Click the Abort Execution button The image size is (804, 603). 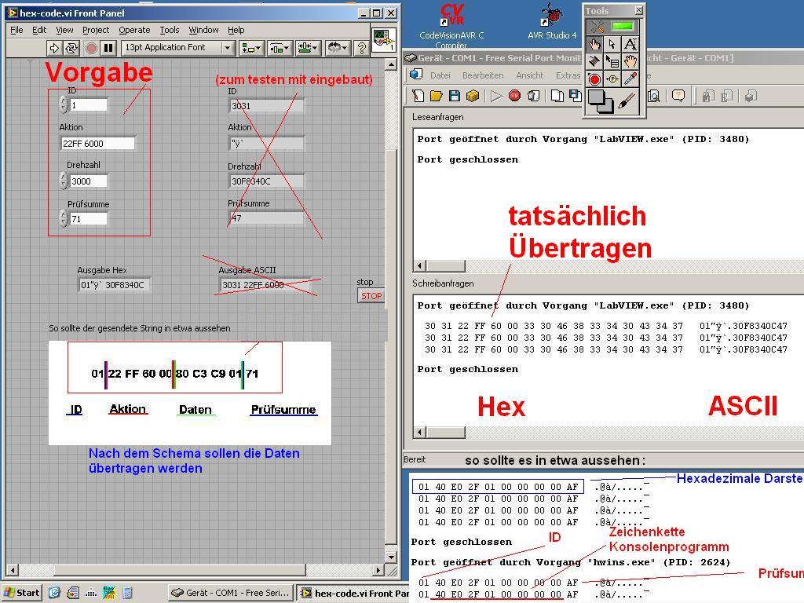tap(91, 48)
